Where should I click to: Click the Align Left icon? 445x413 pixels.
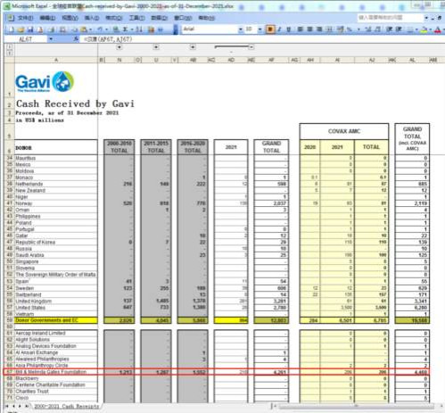(301, 29)
